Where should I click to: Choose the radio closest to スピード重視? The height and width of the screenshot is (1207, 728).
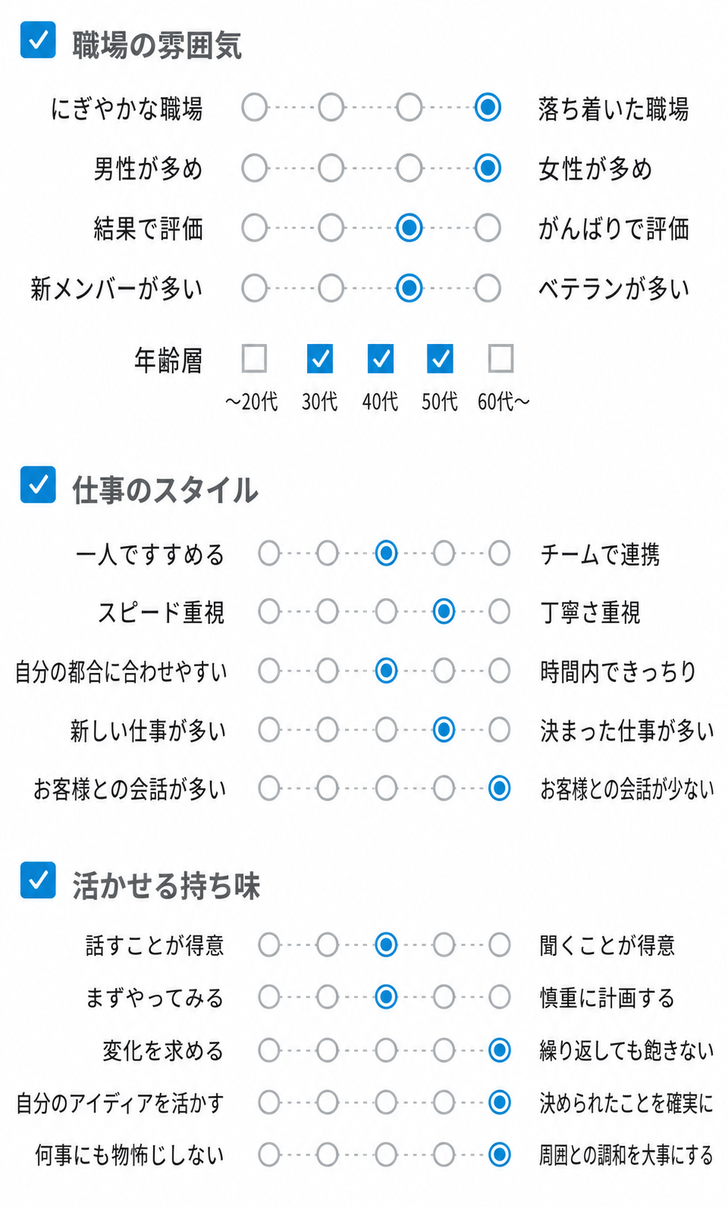click(269, 612)
